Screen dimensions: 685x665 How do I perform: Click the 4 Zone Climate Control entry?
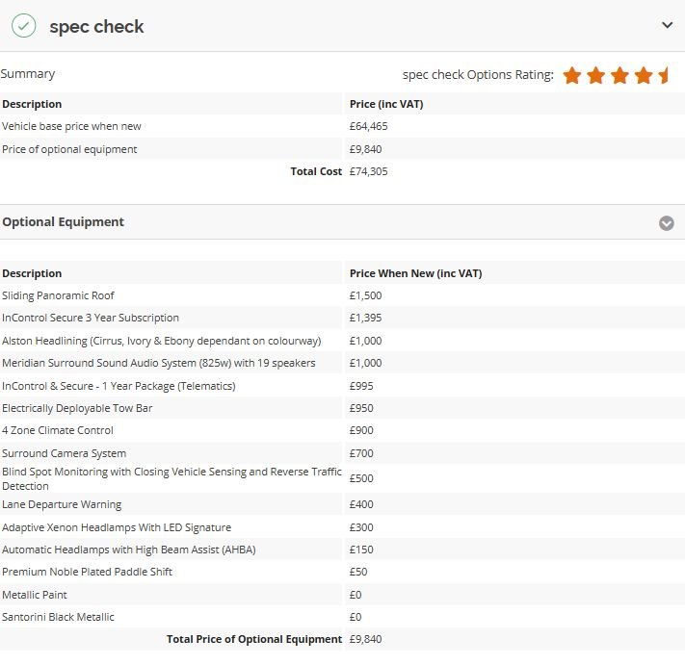(58, 430)
